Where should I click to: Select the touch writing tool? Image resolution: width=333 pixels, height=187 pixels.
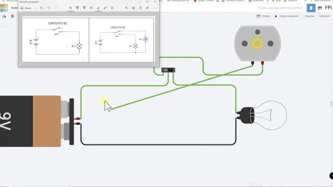(x=70, y=8)
